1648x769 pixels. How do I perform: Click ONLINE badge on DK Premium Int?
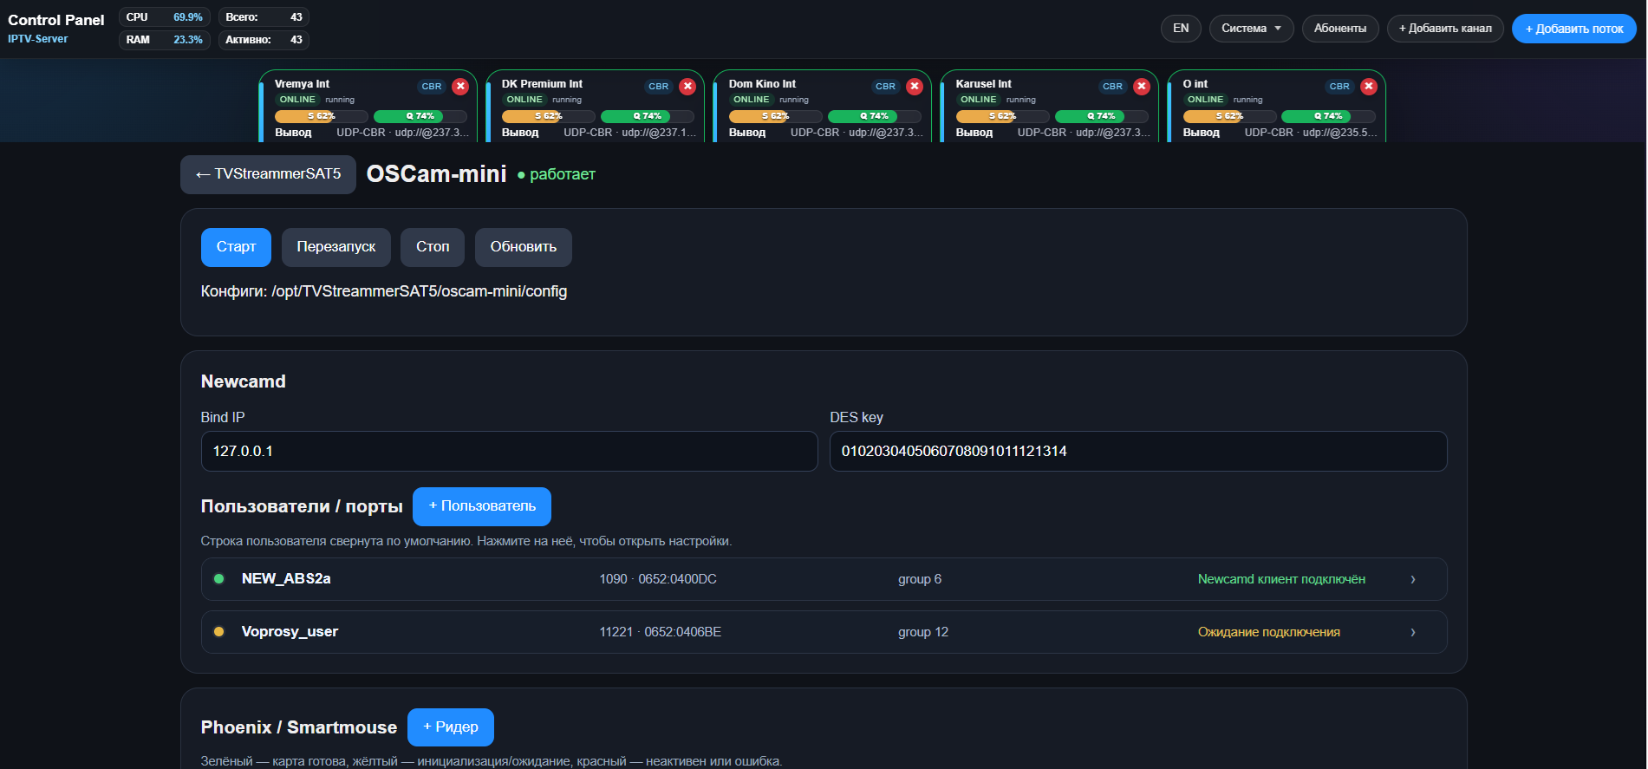pyautogui.click(x=524, y=100)
